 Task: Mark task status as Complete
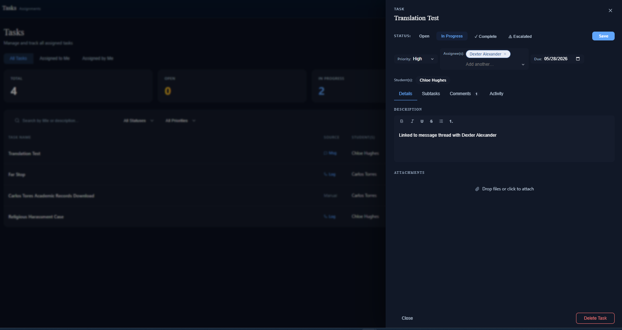coord(485,36)
